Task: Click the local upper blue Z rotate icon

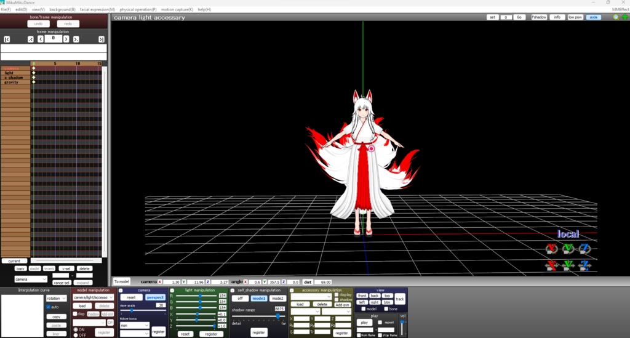Action: click(x=584, y=249)
